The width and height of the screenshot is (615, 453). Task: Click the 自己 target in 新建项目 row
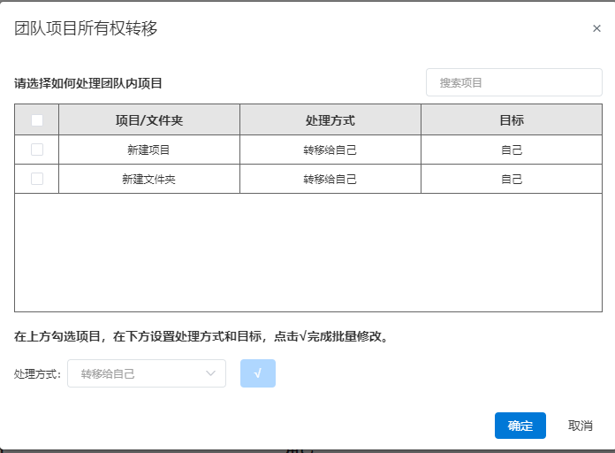tap(512, 150)
